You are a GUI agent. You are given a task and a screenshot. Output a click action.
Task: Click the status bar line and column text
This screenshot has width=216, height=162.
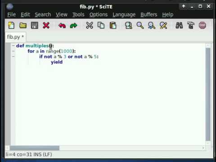tap(29, 154)
